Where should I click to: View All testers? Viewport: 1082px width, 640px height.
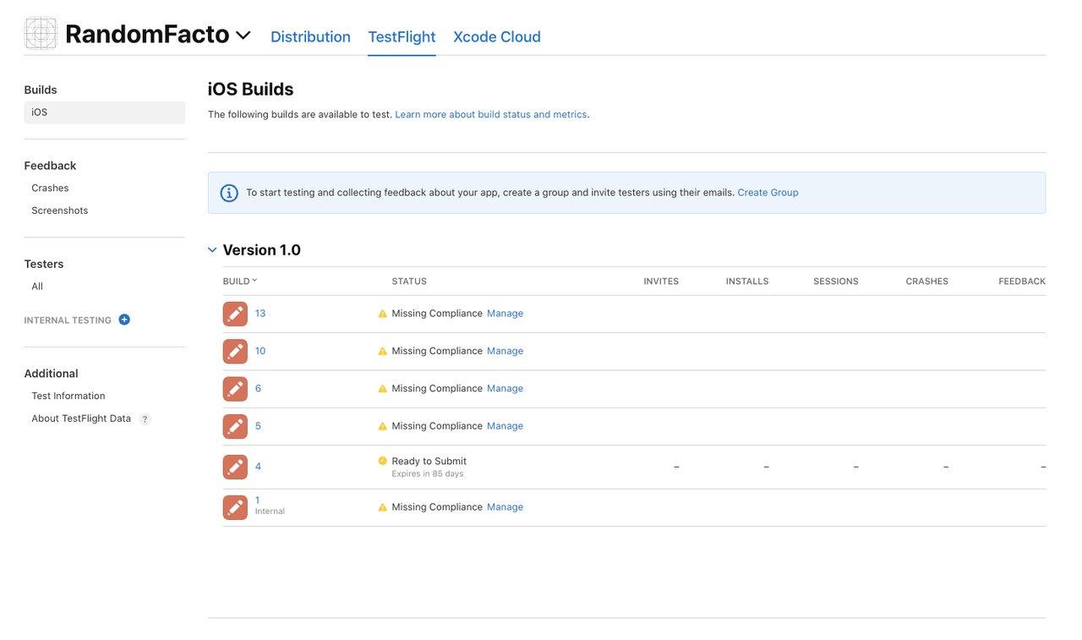37,286
